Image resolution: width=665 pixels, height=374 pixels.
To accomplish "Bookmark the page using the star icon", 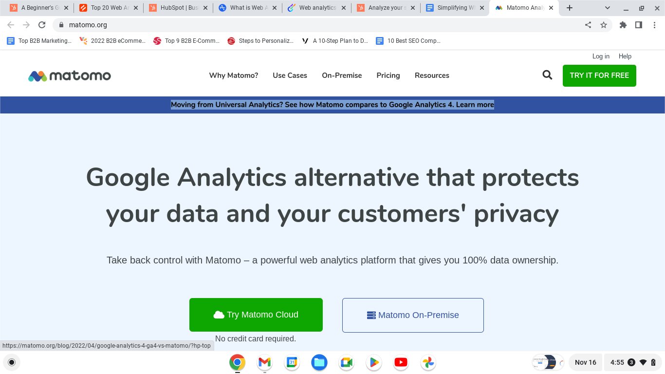I will coord(604,24).
